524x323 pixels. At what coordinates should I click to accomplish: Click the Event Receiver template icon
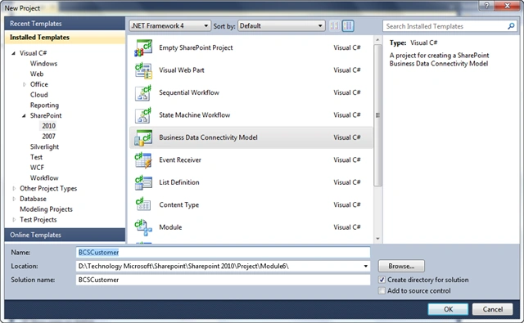point(143,159)
